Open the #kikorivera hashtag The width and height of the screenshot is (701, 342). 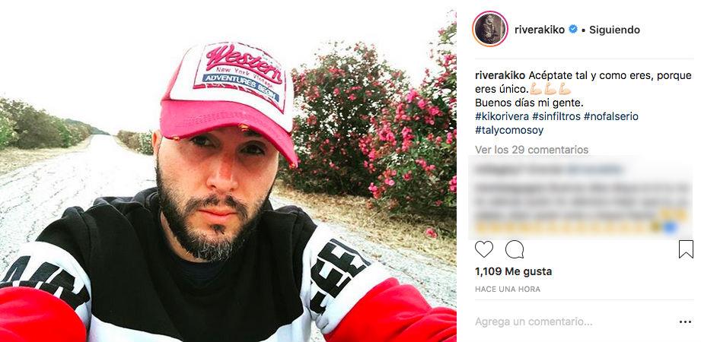point(502,116)
